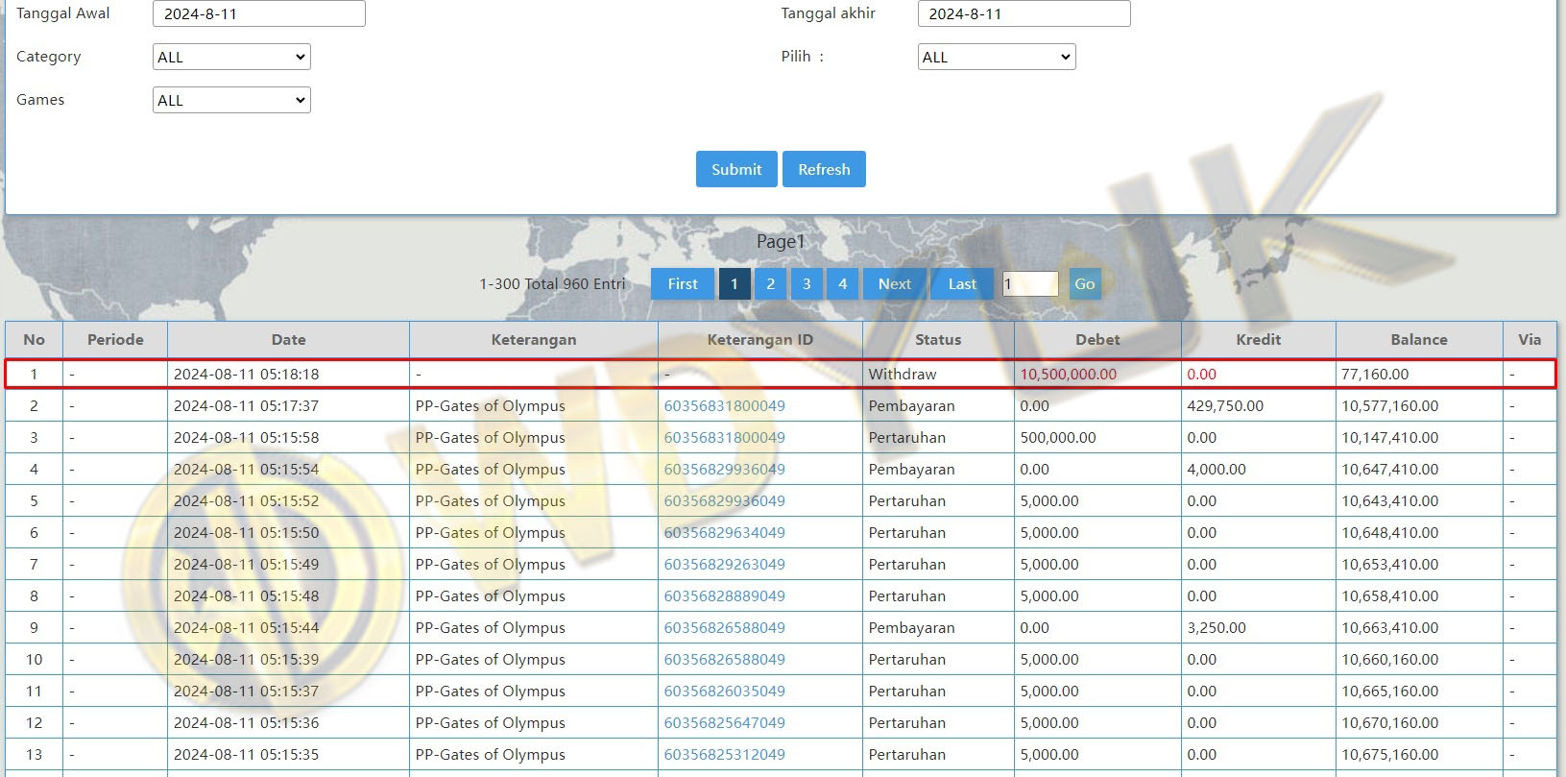Open link 60356825647049

(x=724, y=722)
